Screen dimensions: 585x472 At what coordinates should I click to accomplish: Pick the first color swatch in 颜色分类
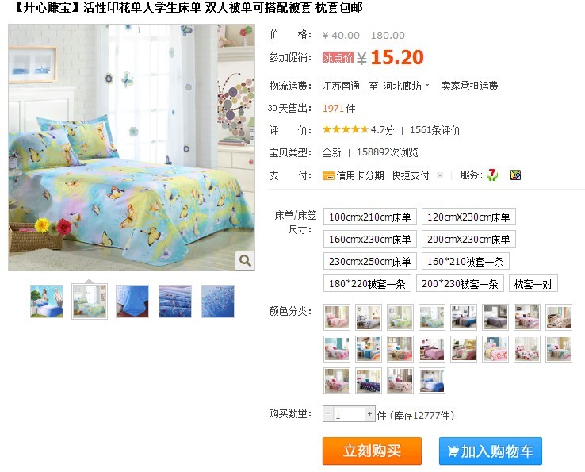coord(337,317)
